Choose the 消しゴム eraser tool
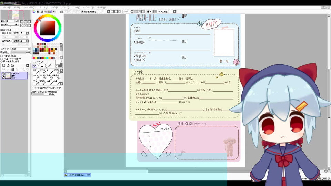Screen dimensions: 331x186 click(x=43, y=77)
